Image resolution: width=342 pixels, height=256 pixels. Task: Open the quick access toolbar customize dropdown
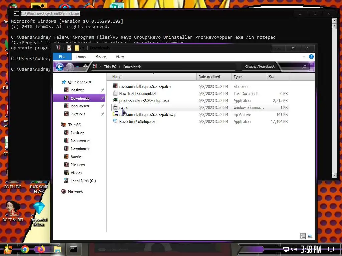(x=83, y=48)
